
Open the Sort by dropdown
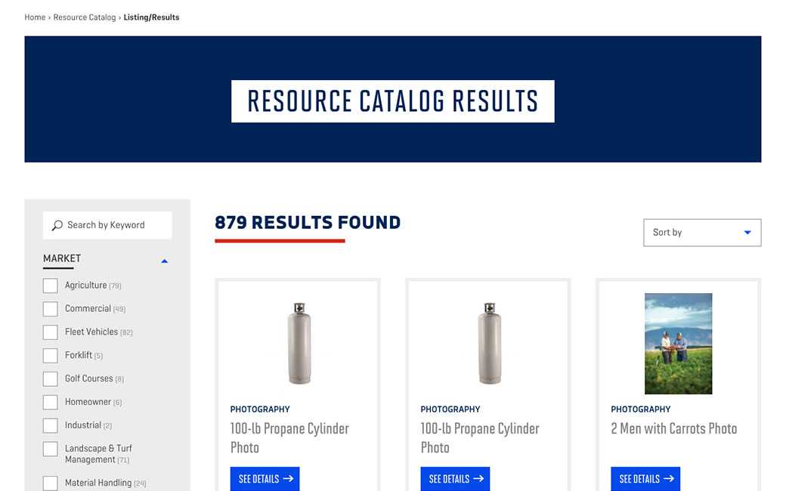[701, 233]
